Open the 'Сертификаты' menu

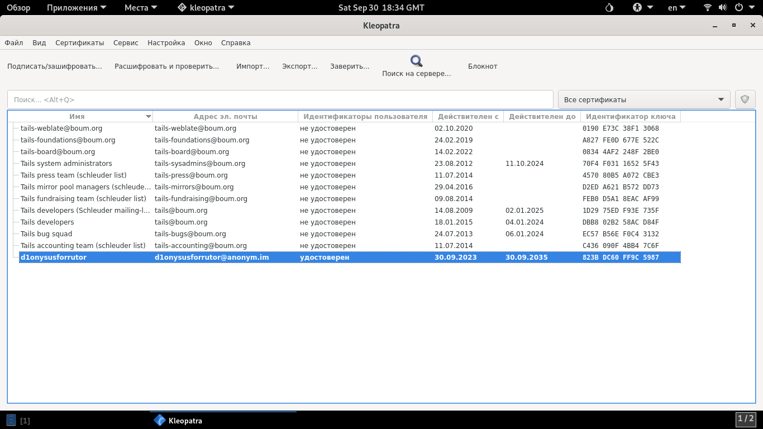point(79,42)
